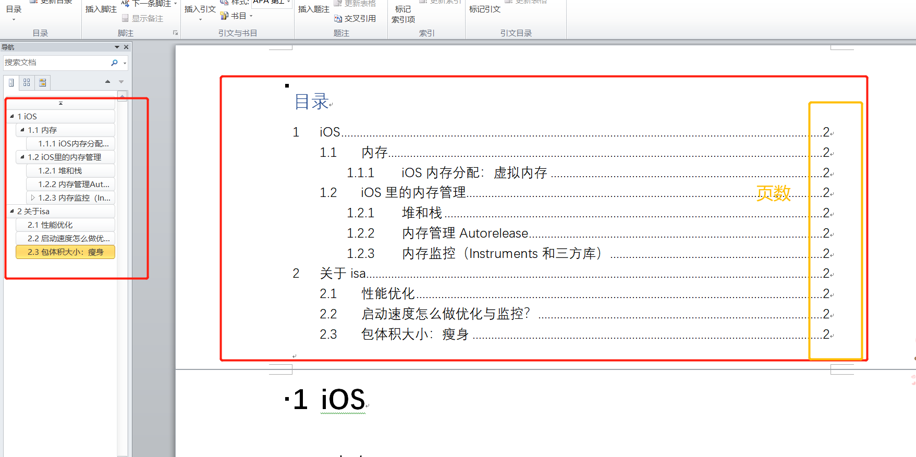Click the 插入脚注 button

tap(101, 9)
